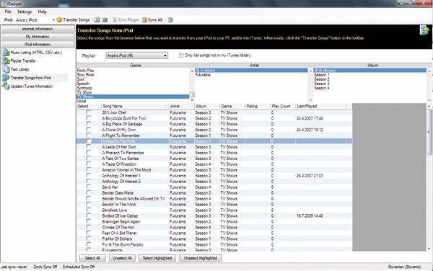Open the Playlist combo box
The width and height of the screenshot is (433, 271).
pos(137,55)
